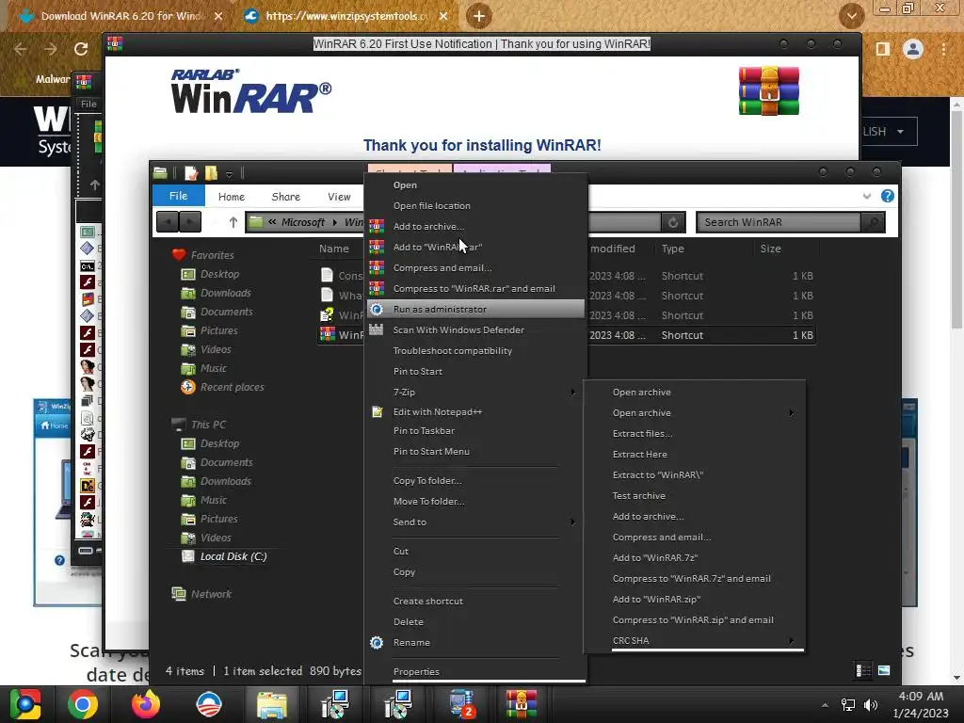Show hidden system tray icons
The height and width of the screenshot is (723, 964).
click(x=825, y=705)
